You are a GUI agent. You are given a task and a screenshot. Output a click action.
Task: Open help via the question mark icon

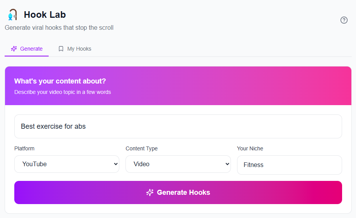tap(344, 20)
